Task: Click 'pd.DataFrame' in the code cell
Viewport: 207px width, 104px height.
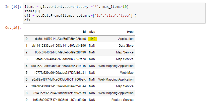Action: coord(48,16)
